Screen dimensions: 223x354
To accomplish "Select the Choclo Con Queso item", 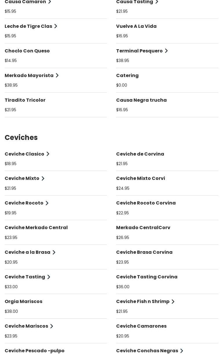I will pyautogui.click(x=27, y=51).
